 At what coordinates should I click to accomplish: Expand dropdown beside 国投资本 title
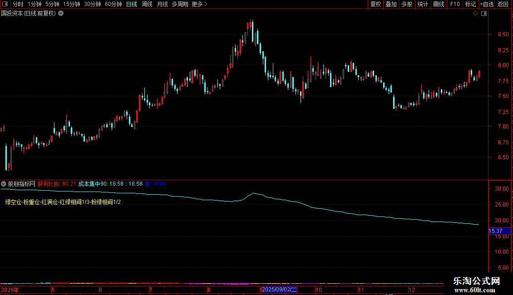[61, 13]
